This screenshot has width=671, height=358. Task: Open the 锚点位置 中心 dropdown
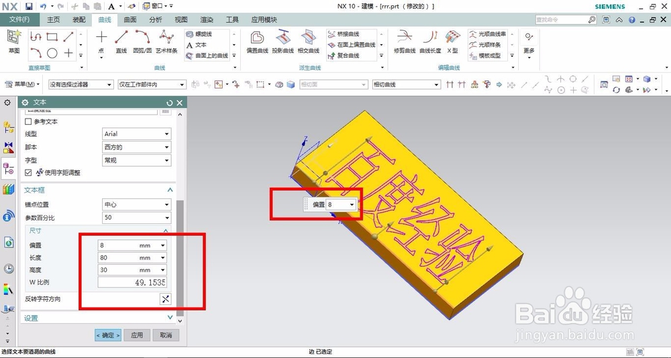136,204
